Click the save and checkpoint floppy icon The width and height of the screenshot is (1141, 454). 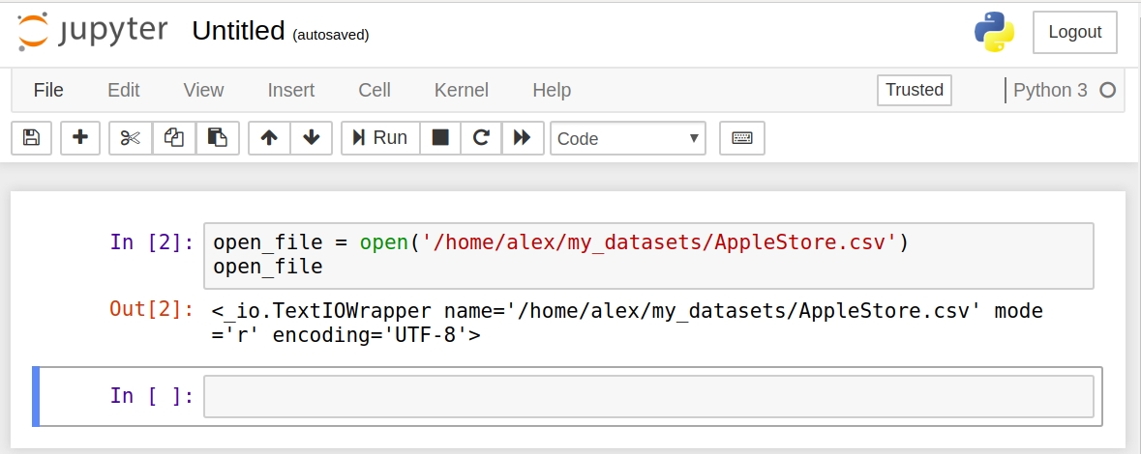pyautogui.click(x=31, y=138)
